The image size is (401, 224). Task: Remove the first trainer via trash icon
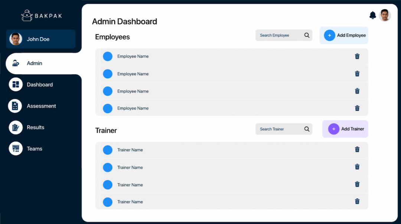(x=357, y=149)
